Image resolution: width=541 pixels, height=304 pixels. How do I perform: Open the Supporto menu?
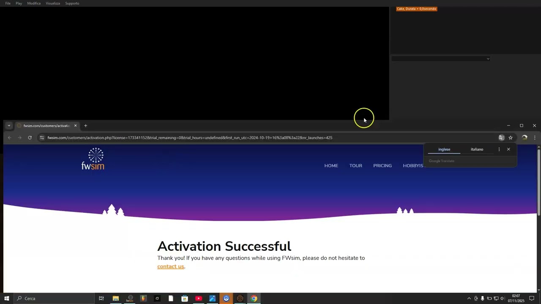[72, 3]
